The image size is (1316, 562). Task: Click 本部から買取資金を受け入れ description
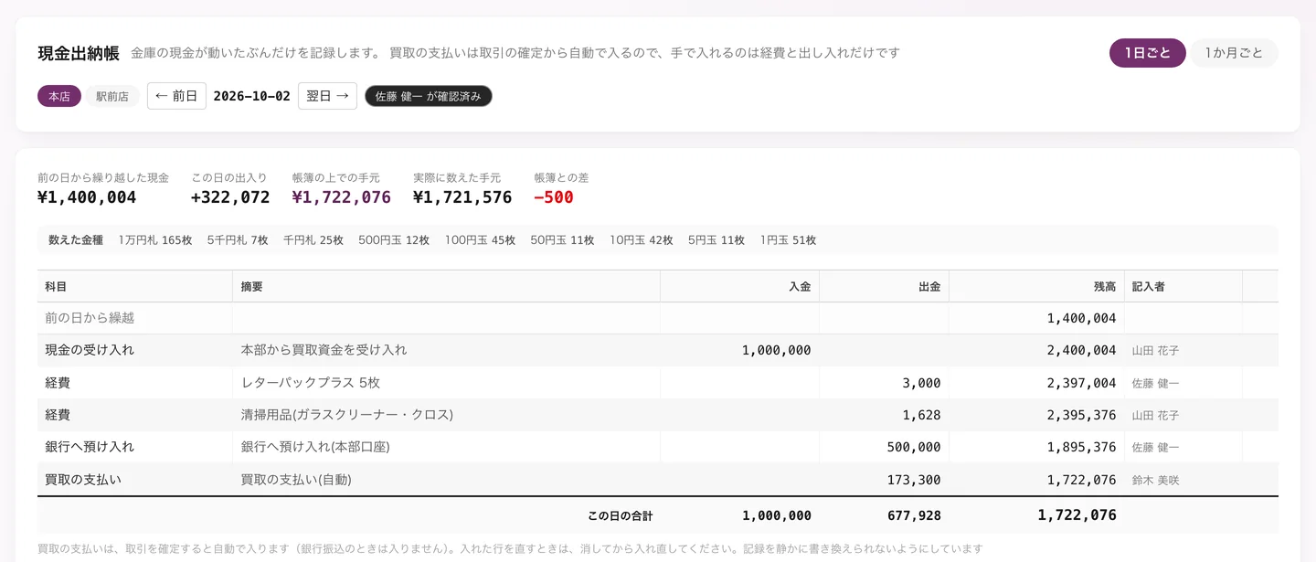coord(324,350)
